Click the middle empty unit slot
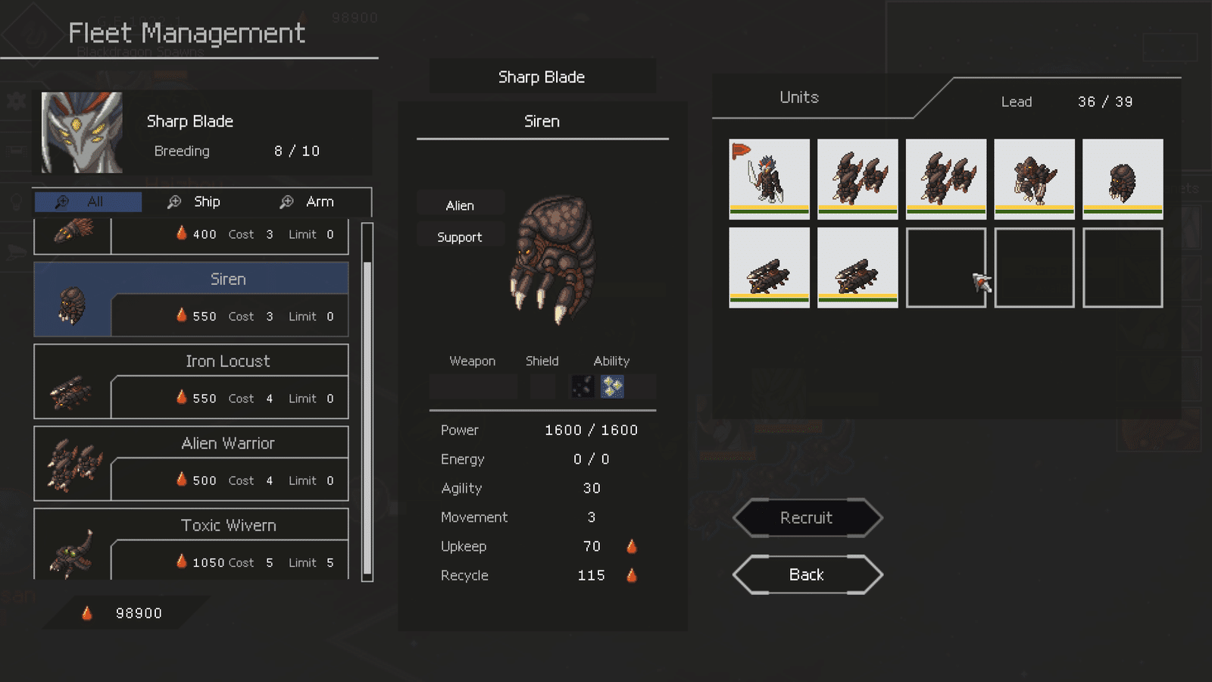This screenshot has width=1212, height=682. pos(1034,267)
